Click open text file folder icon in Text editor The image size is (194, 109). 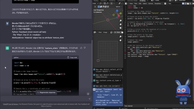point(188,4)
